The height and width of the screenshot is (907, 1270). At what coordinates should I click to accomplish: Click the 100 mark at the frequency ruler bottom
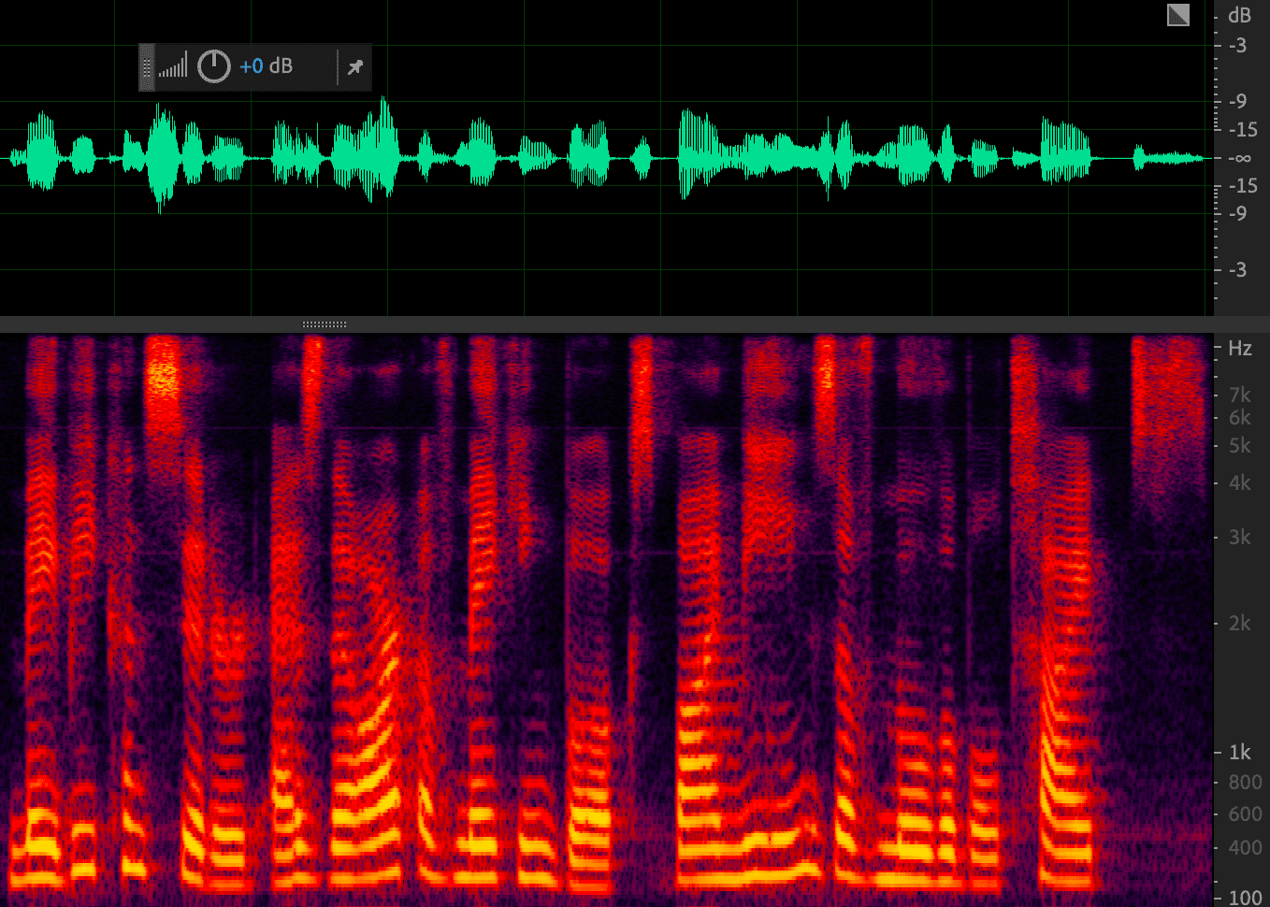1244,898
